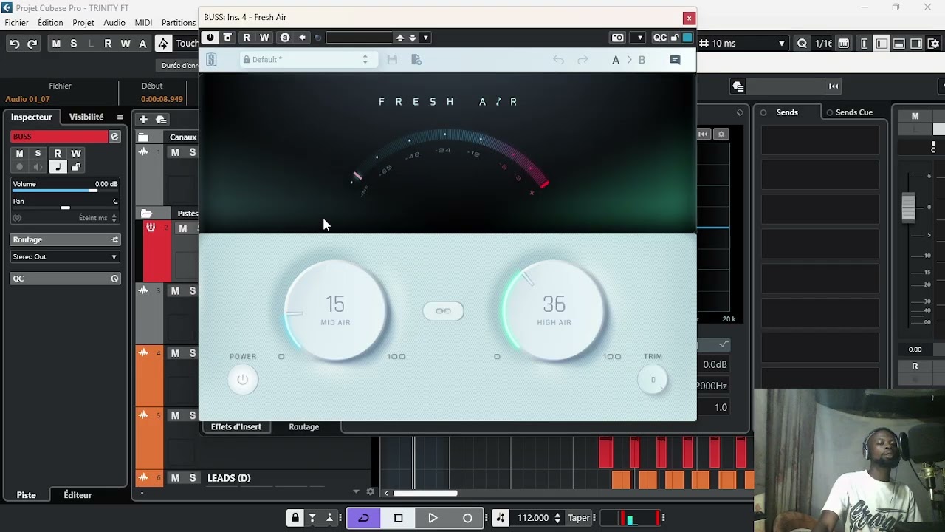
Task: Click the undo arrow in the Cubase toolbar
Action: click(14, 44)
